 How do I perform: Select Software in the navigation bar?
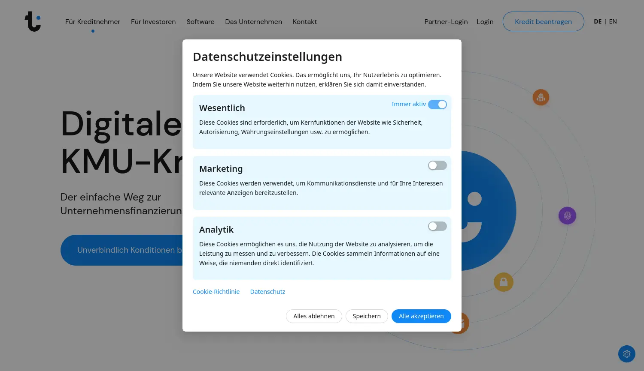click(x=200, y=22)
